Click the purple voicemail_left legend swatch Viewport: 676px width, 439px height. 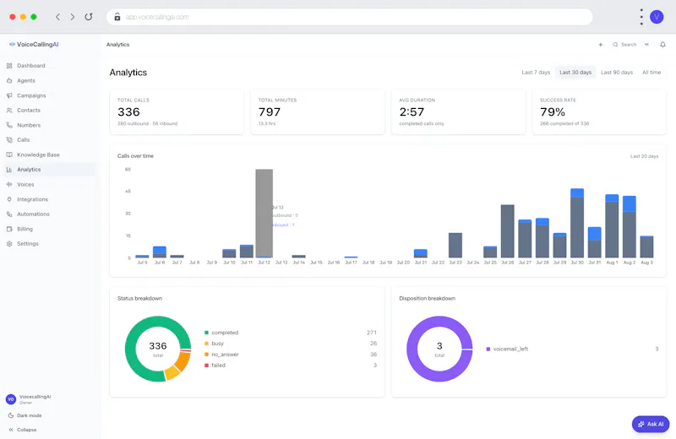tap(488, 349)
